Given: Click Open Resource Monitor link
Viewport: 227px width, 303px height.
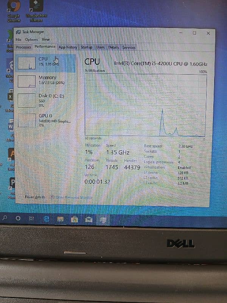Looking at the screenshot, I should pos(74,197).
